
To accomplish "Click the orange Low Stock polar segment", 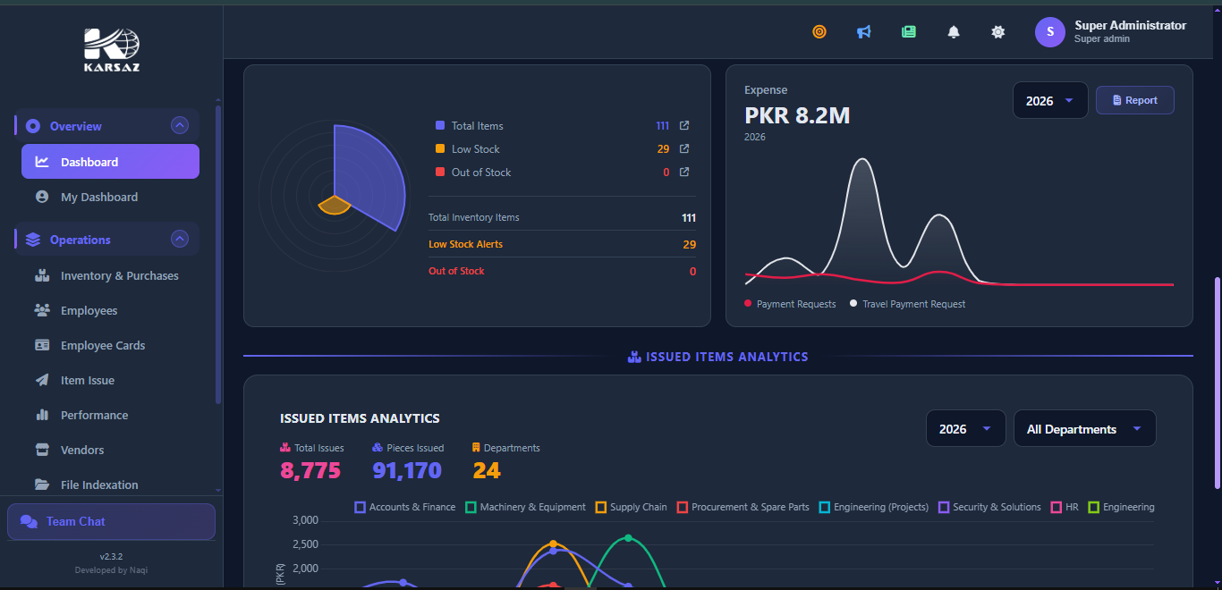I will (334, 206).
